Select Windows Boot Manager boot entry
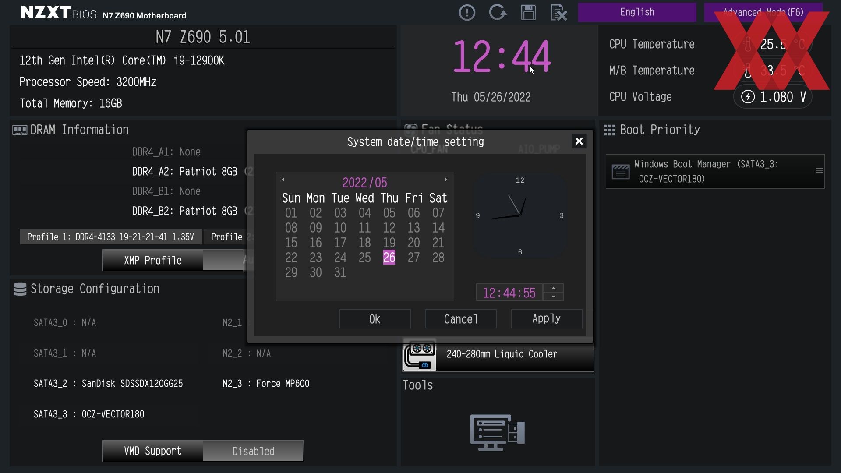The width and height of the screenshot is (841, 473). (x=715, y=171)
